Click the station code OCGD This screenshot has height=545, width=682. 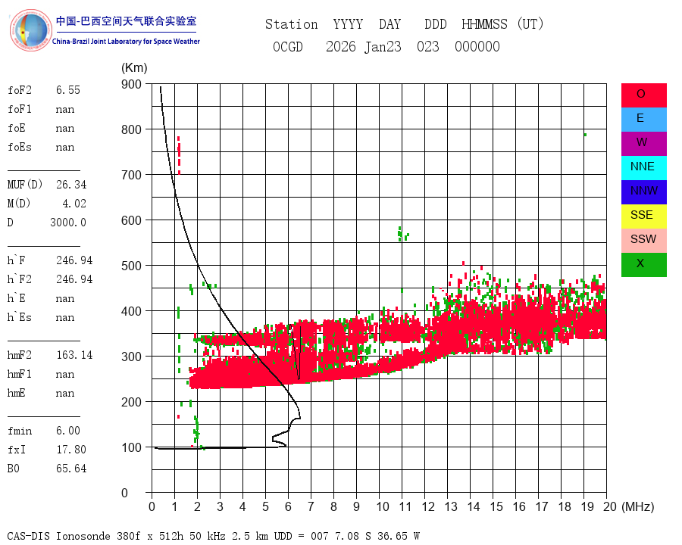coord(287,46)
